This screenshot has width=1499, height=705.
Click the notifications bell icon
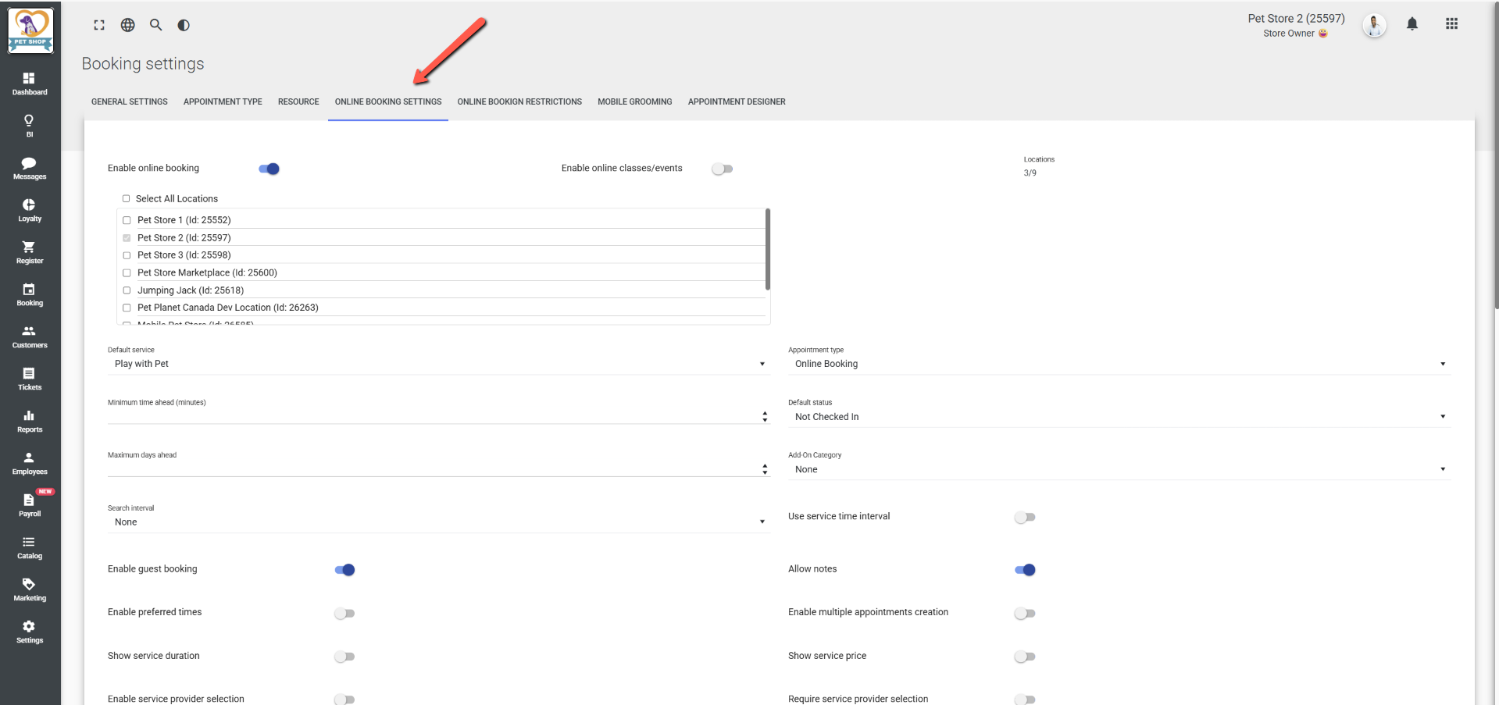[1412, 24]
